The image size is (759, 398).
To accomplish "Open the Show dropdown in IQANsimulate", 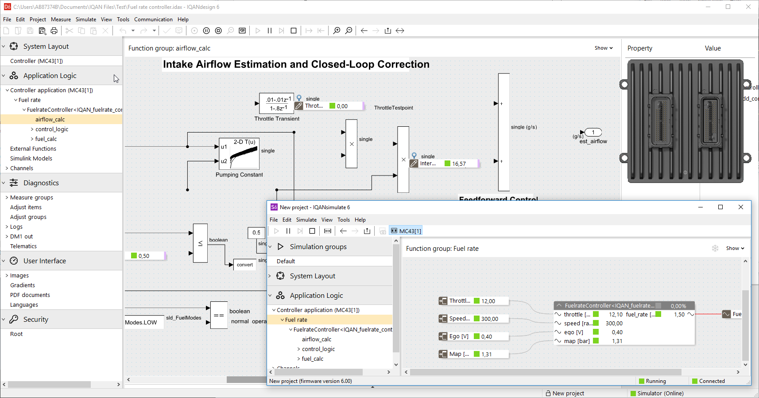I will [735, 248].
